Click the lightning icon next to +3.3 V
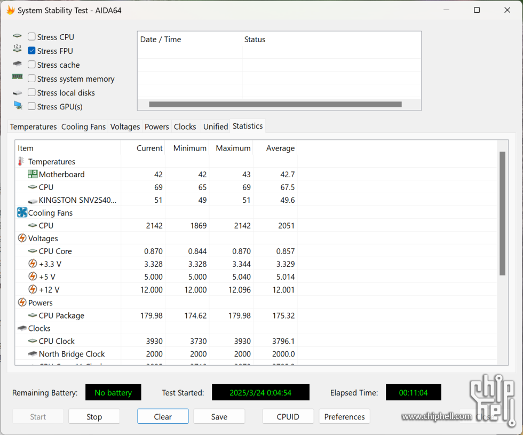This screenshot has height=435, width=523. 33,264
